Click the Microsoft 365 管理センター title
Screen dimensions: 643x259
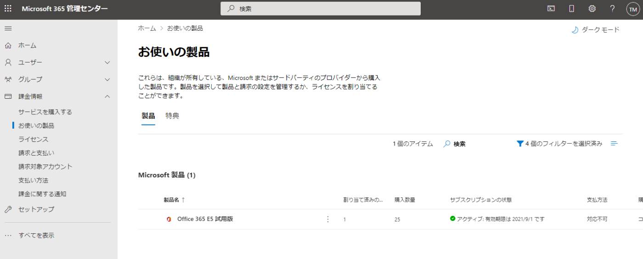[x=65, y=9]
